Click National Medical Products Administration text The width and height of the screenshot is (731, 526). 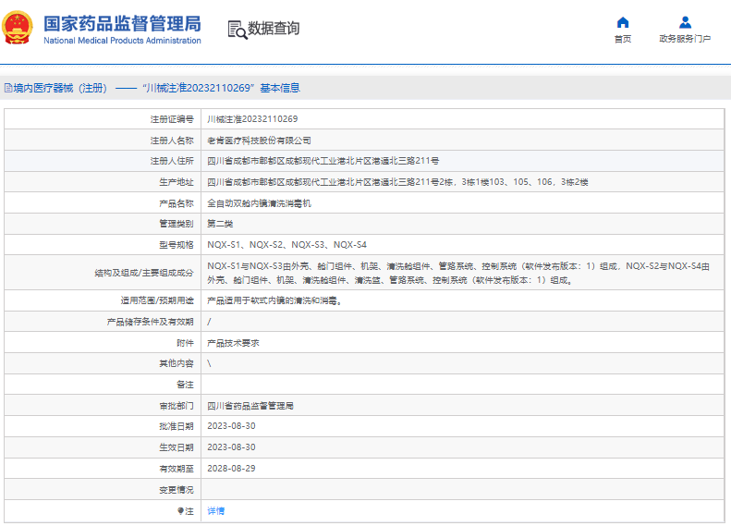[x=122, y=41]
